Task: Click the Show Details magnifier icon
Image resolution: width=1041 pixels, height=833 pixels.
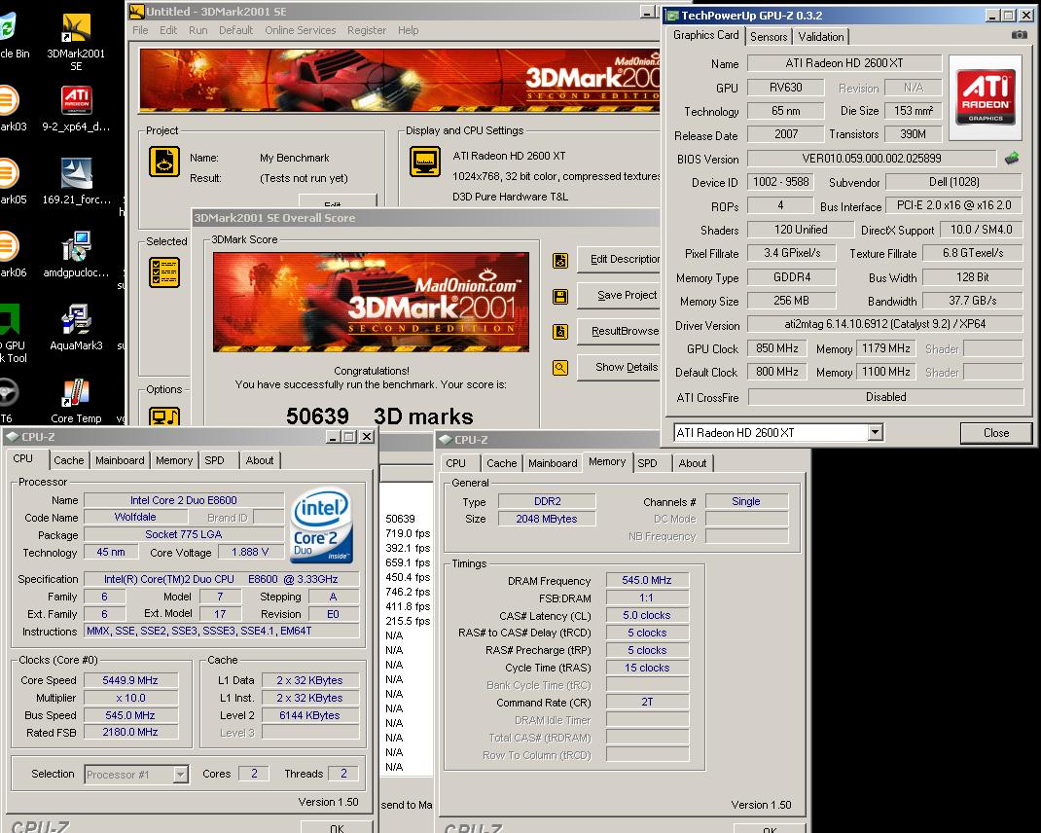Action: click(x=560, y=367)
